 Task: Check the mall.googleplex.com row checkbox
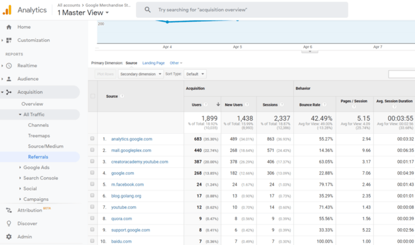coord(92,150)
